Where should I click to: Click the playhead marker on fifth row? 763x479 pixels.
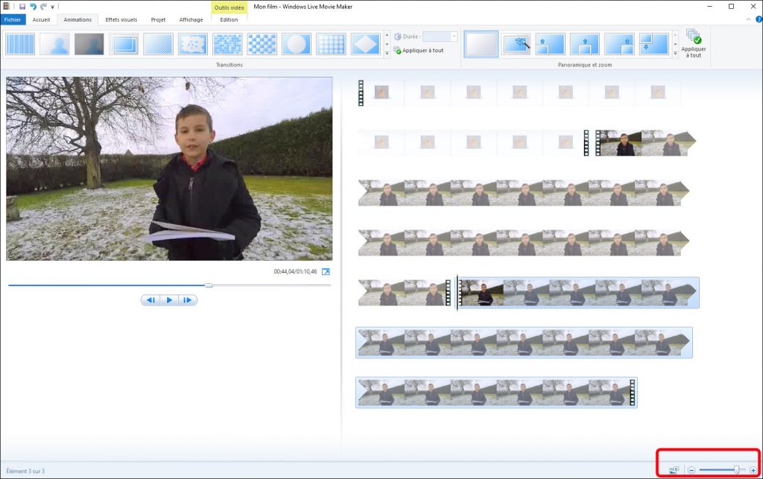(x=457, y=292)
